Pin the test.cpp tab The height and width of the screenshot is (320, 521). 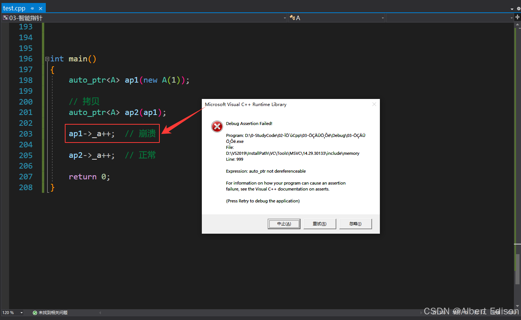point(32,8)
